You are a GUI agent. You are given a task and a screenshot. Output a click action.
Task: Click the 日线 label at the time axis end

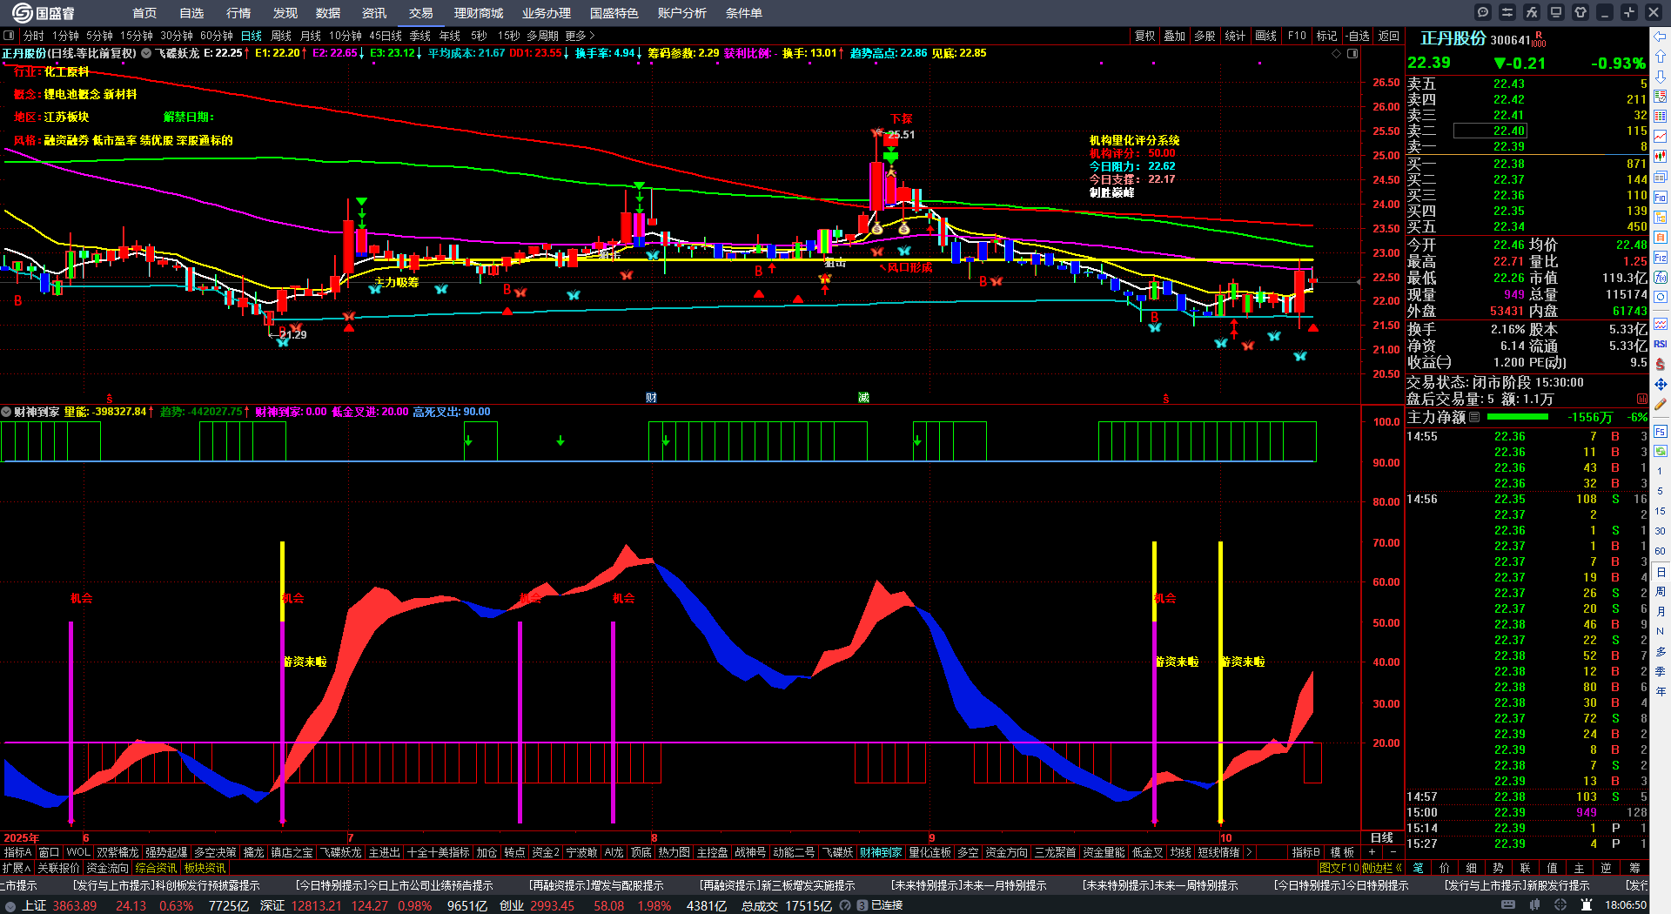(x=1382, y=838)
